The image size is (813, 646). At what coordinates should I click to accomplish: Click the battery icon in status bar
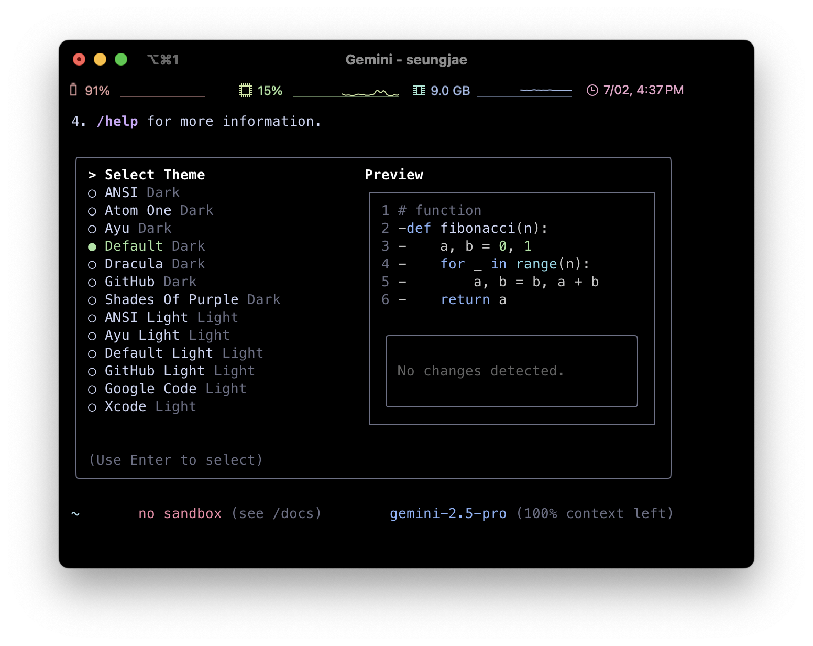(73, 90)
